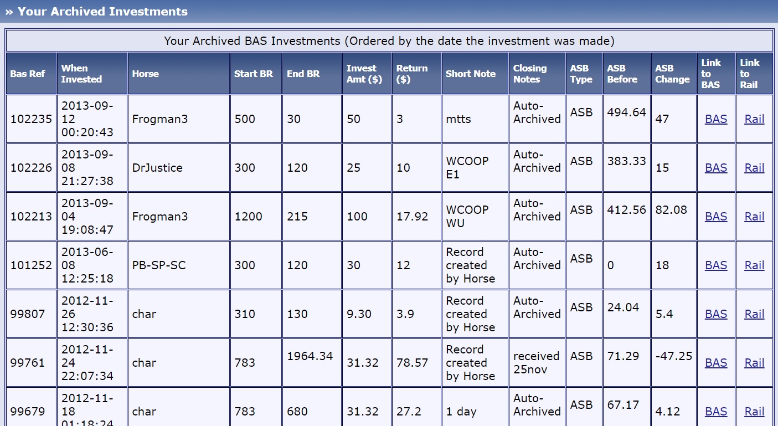Click the 'Horse' column header
Screen dimensions: 778x426
(145, 74)
